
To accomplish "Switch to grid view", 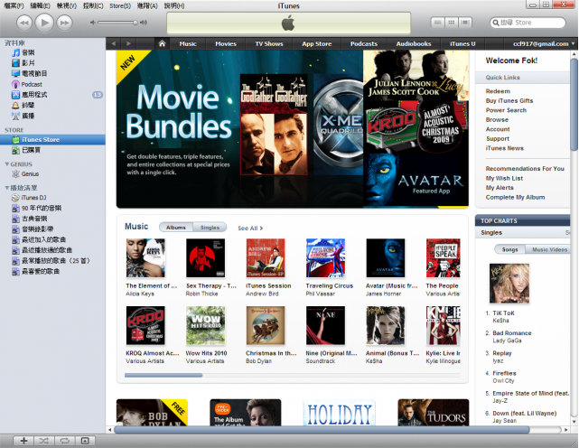I will tap(452, 23).
